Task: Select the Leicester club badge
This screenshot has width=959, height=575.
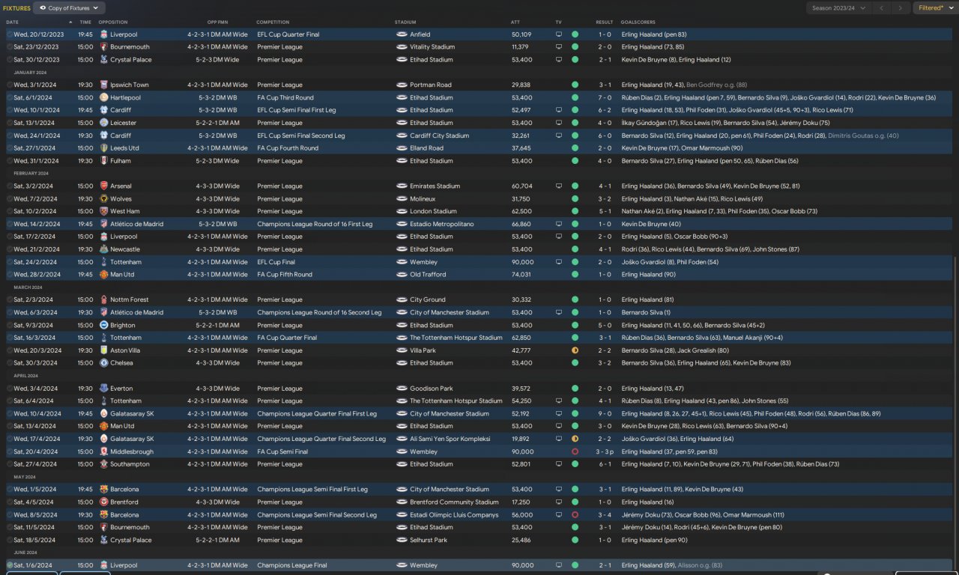Action: (103, 123)
